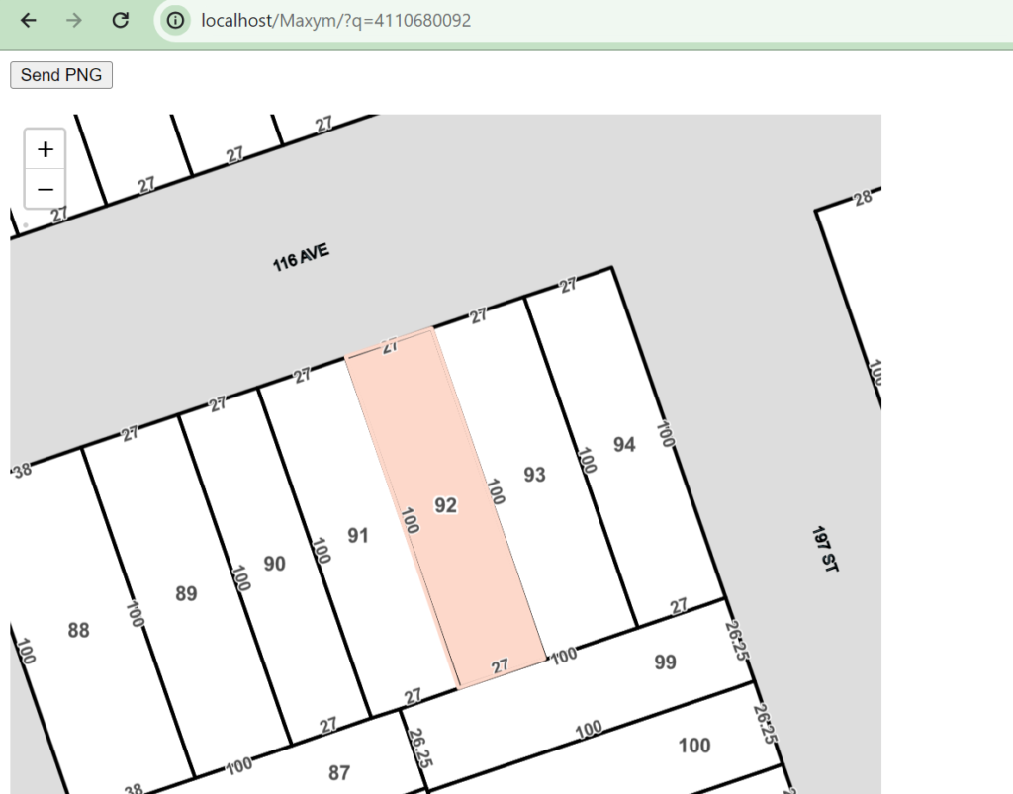Select parcel 90 on the map

[x=275, y=565]
